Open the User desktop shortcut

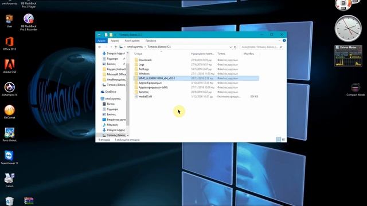(x=9, y=21)
